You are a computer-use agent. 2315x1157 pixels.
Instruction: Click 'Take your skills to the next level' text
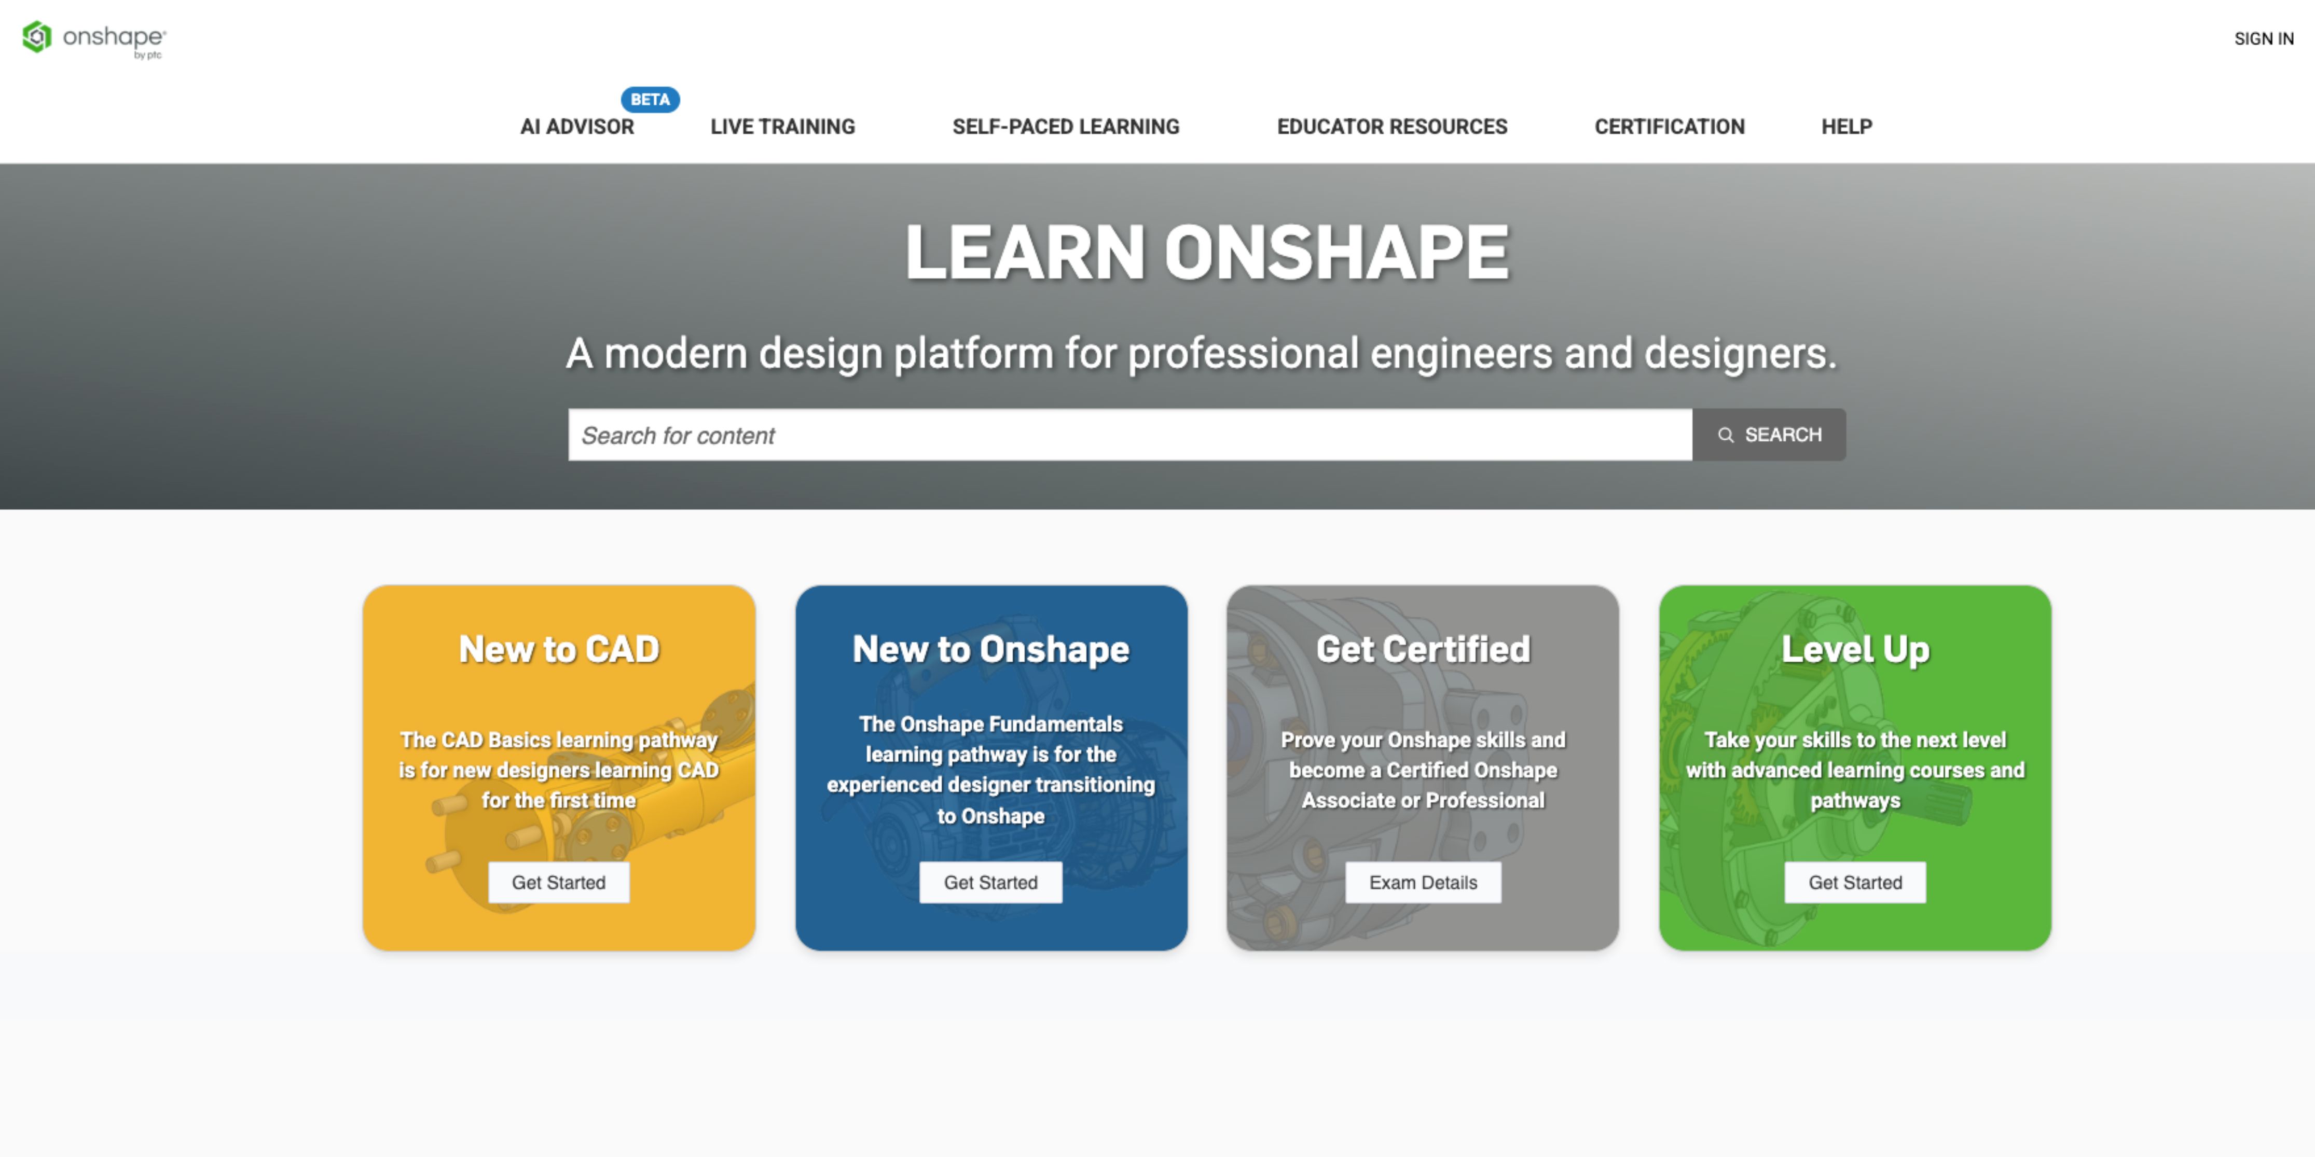tap(1855, 770)
